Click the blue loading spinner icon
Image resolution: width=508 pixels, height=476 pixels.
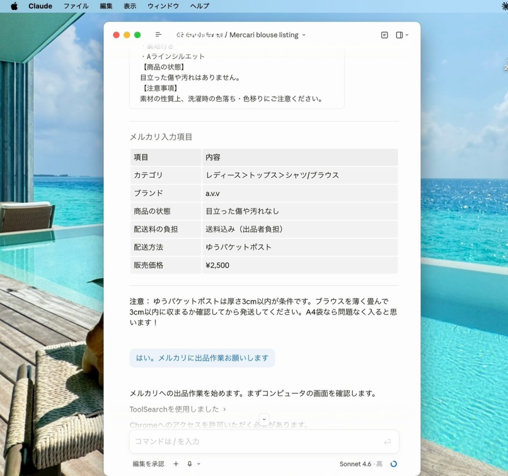pyautogui.click(x=393, y=464)
